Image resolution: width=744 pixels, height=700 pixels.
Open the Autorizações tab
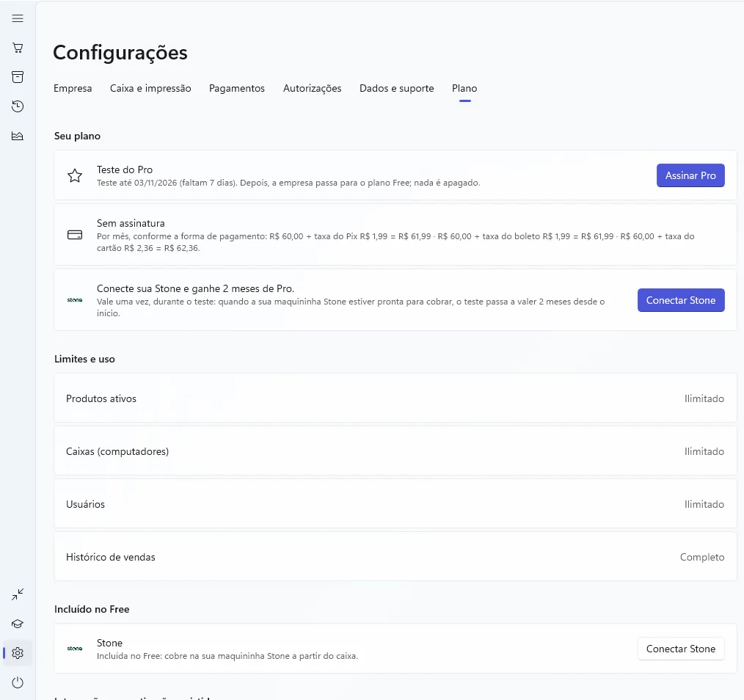pos(313,88)
